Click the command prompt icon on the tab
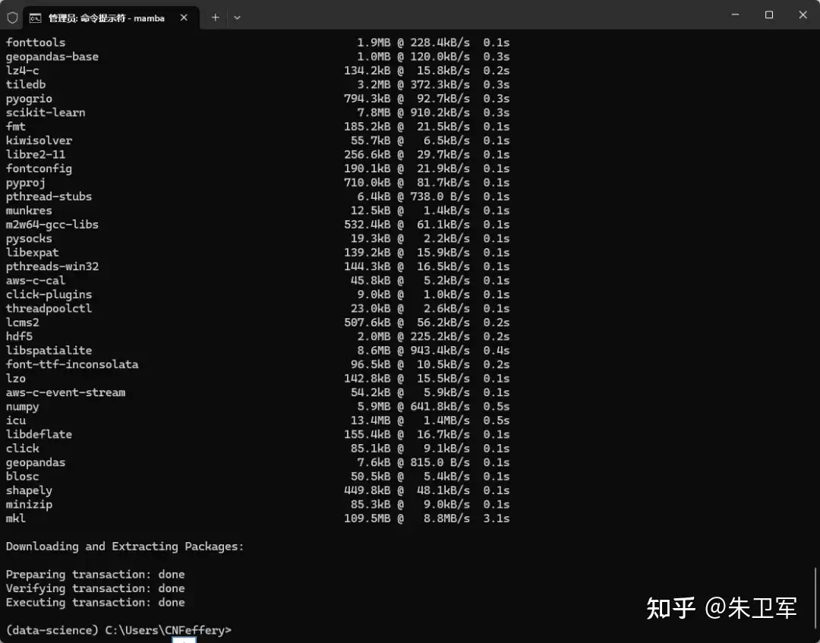The width and height of the screenshot is (820, 643). (x=35, y=18)
